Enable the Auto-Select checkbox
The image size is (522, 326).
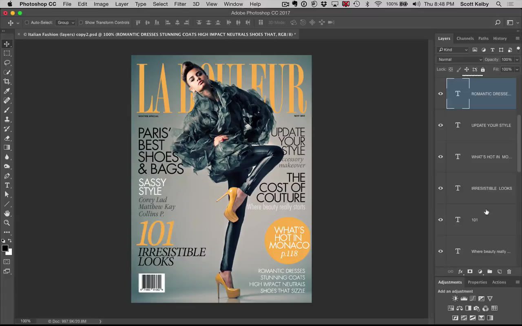(x=27, y=22)
